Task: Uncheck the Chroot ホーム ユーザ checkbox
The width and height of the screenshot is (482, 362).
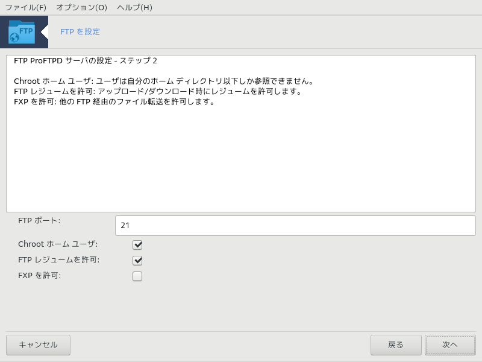Action: tap(137, 245)
